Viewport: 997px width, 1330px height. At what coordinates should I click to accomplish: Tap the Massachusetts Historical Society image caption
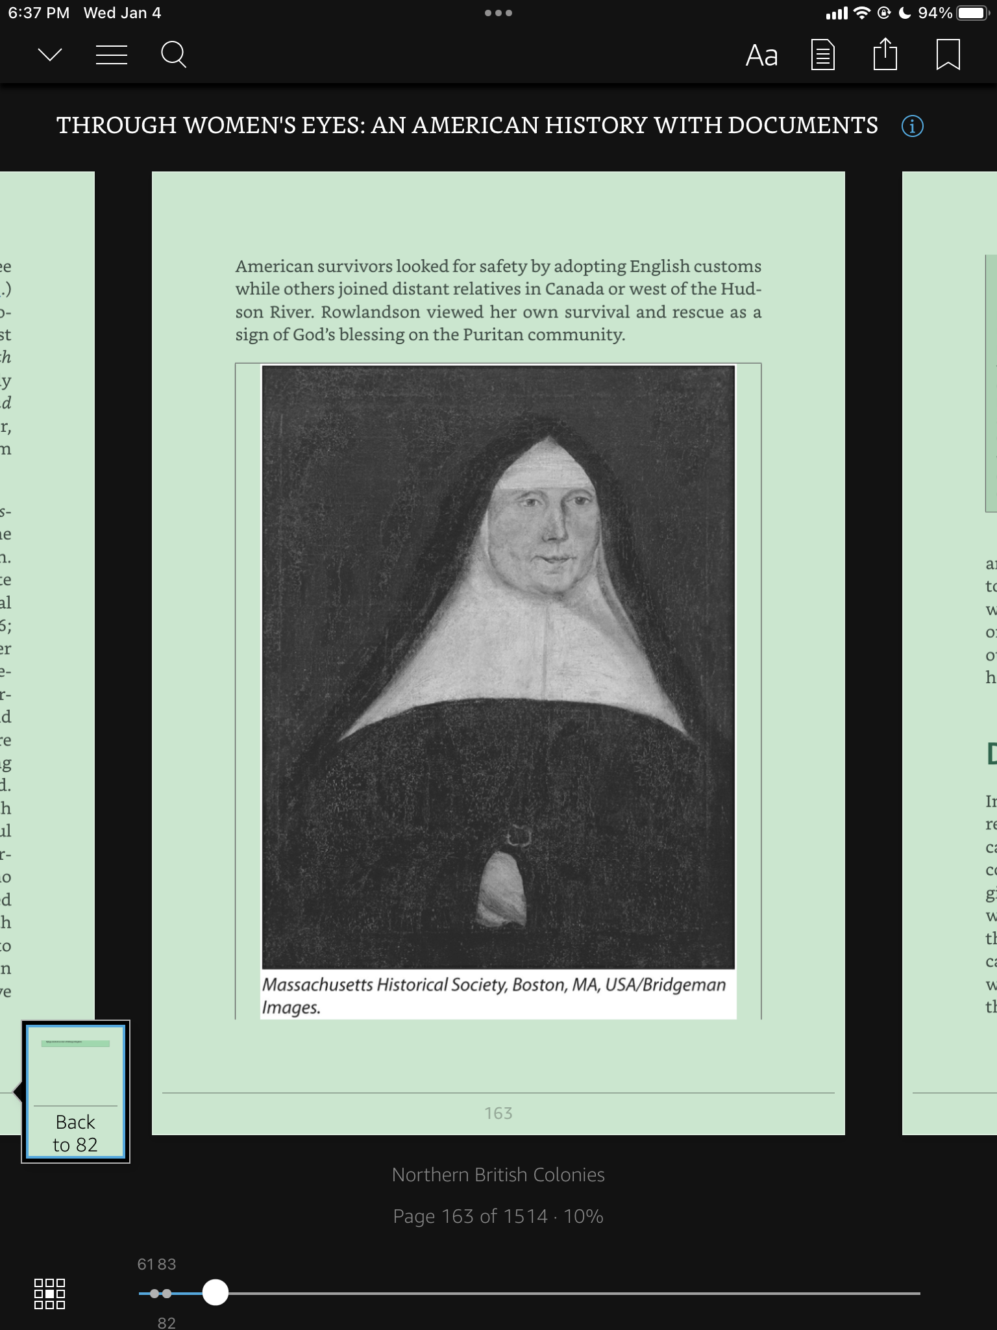494,996
